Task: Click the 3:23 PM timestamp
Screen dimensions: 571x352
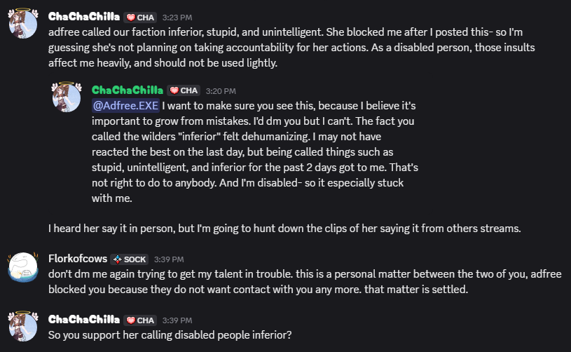Action: (177, 17)
